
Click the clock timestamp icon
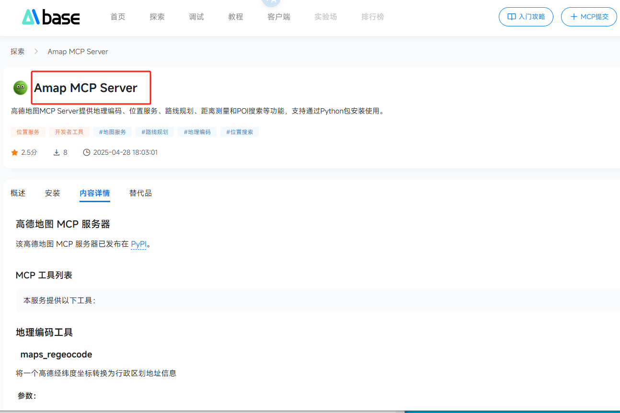pos(87,152)
